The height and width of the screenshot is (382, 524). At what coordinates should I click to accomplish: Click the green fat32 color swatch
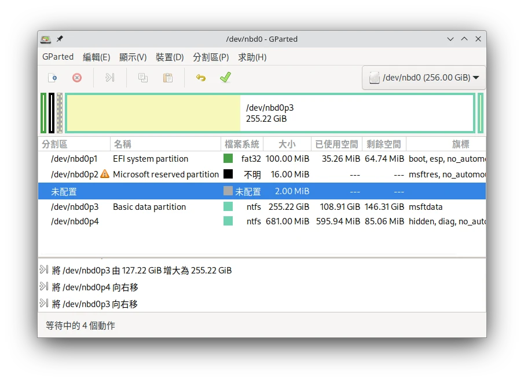(x=228, y=158)
